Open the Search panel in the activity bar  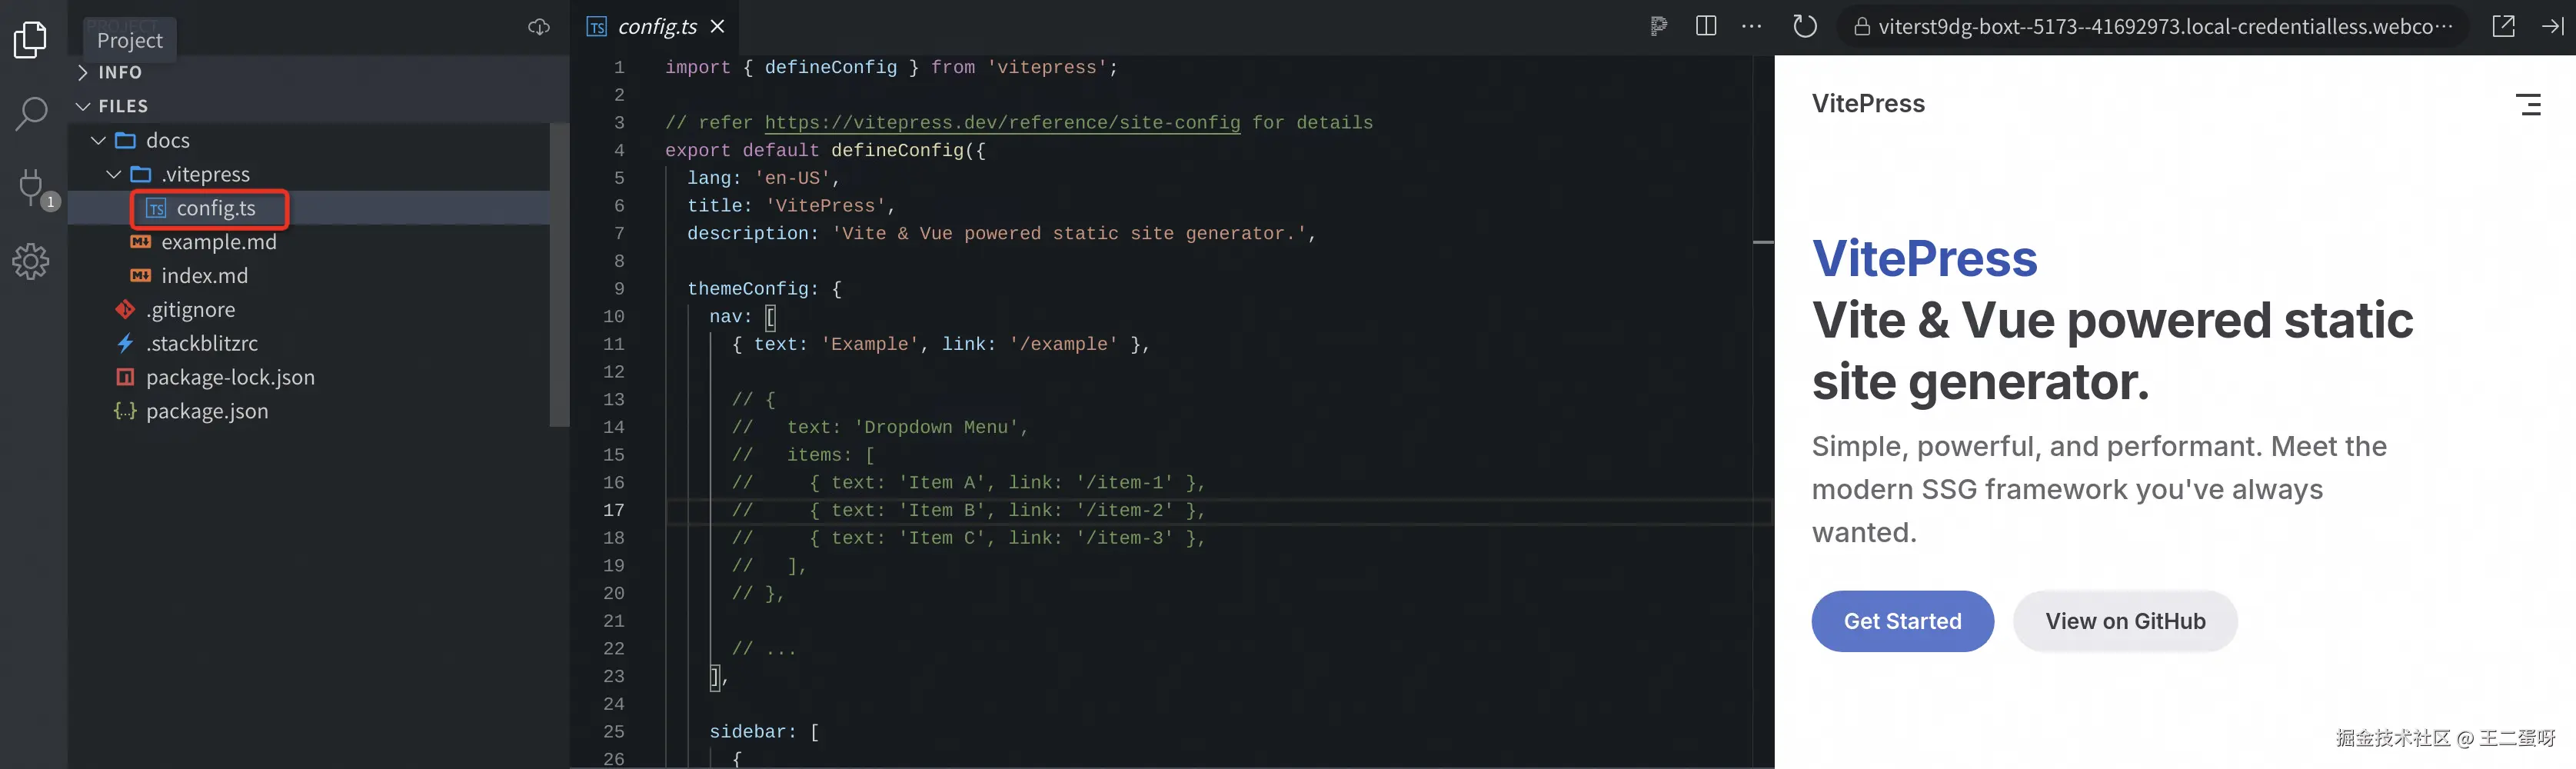[x=31, y=113]
